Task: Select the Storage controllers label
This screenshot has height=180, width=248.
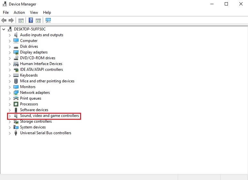Action: click(36, 121)
